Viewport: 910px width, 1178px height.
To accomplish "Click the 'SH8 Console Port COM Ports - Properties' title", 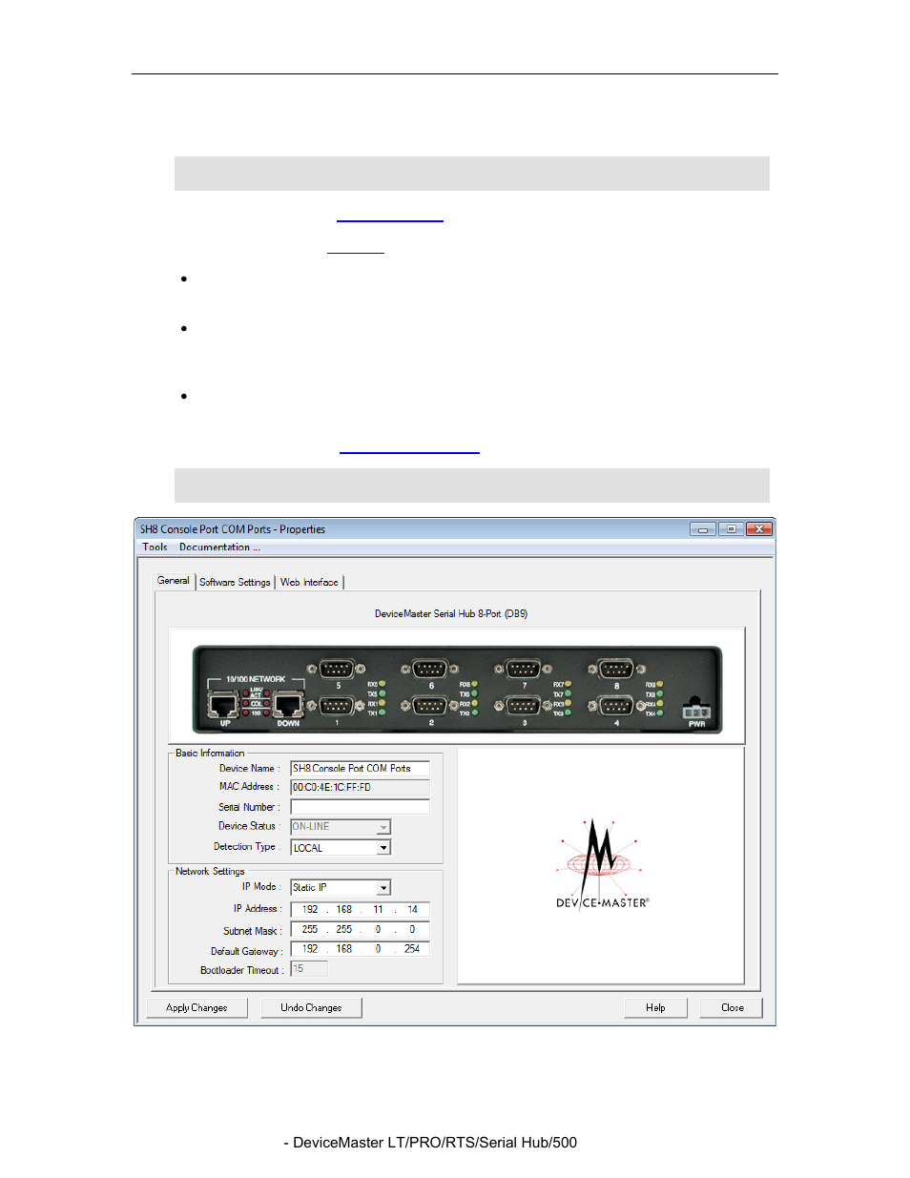I will click(233, 529).
